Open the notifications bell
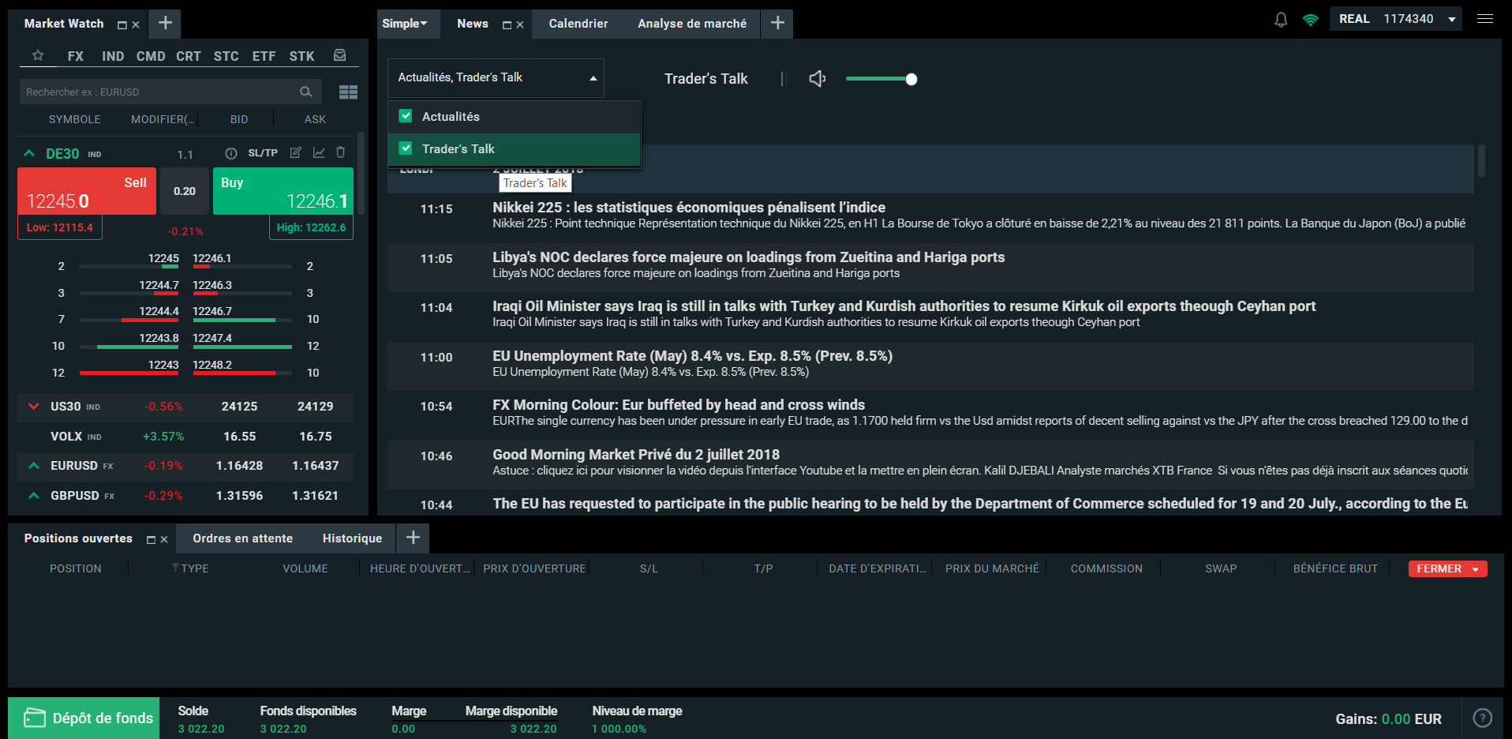Viewport: 1512px width, 739px height. point(1281,20)
